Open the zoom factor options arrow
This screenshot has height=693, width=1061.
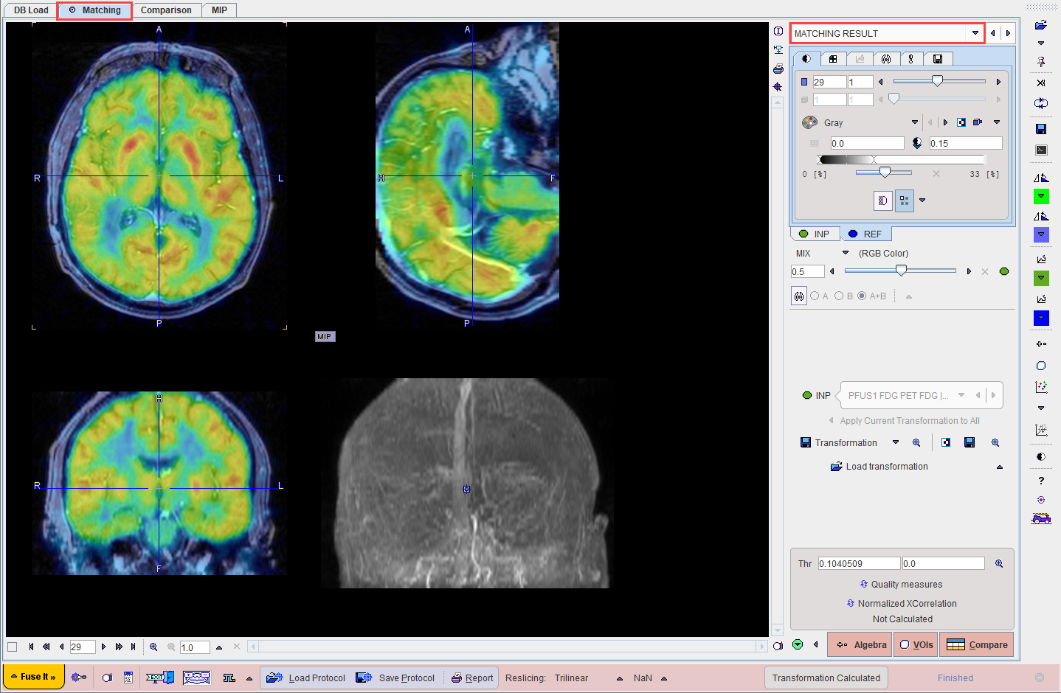point(219,647)
